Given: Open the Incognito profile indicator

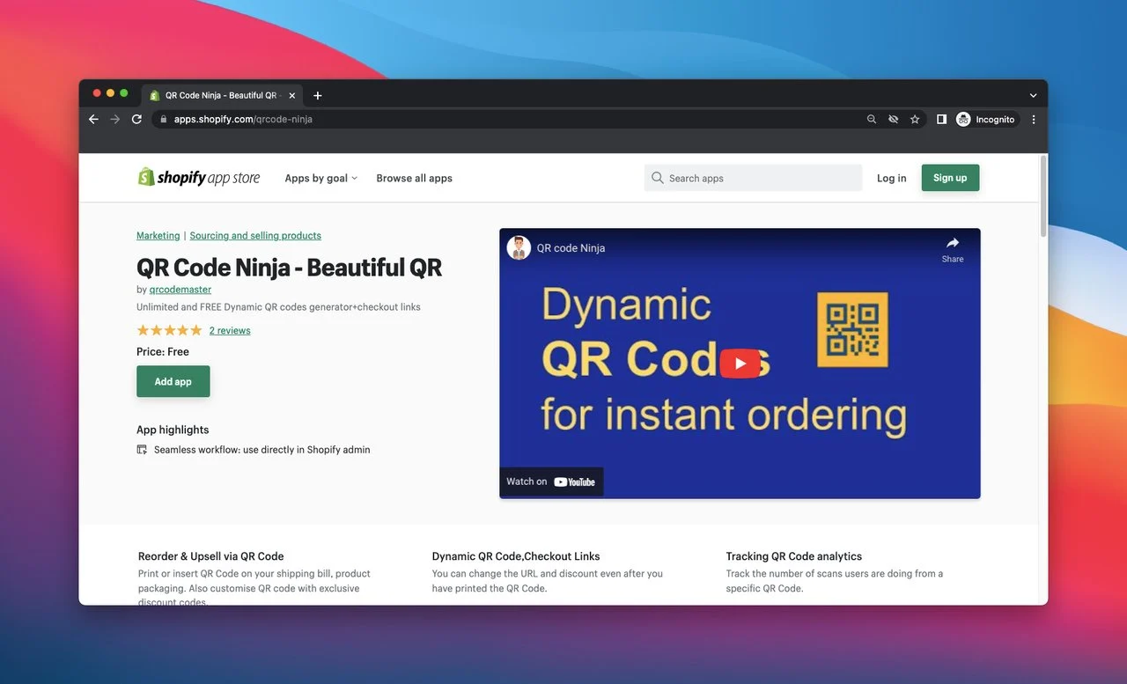Looking at the screenshot, I should (x=986, y=119).
